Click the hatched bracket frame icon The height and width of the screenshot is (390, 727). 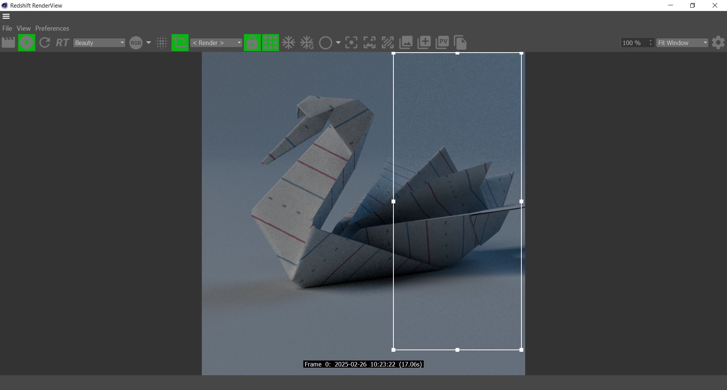388,42
